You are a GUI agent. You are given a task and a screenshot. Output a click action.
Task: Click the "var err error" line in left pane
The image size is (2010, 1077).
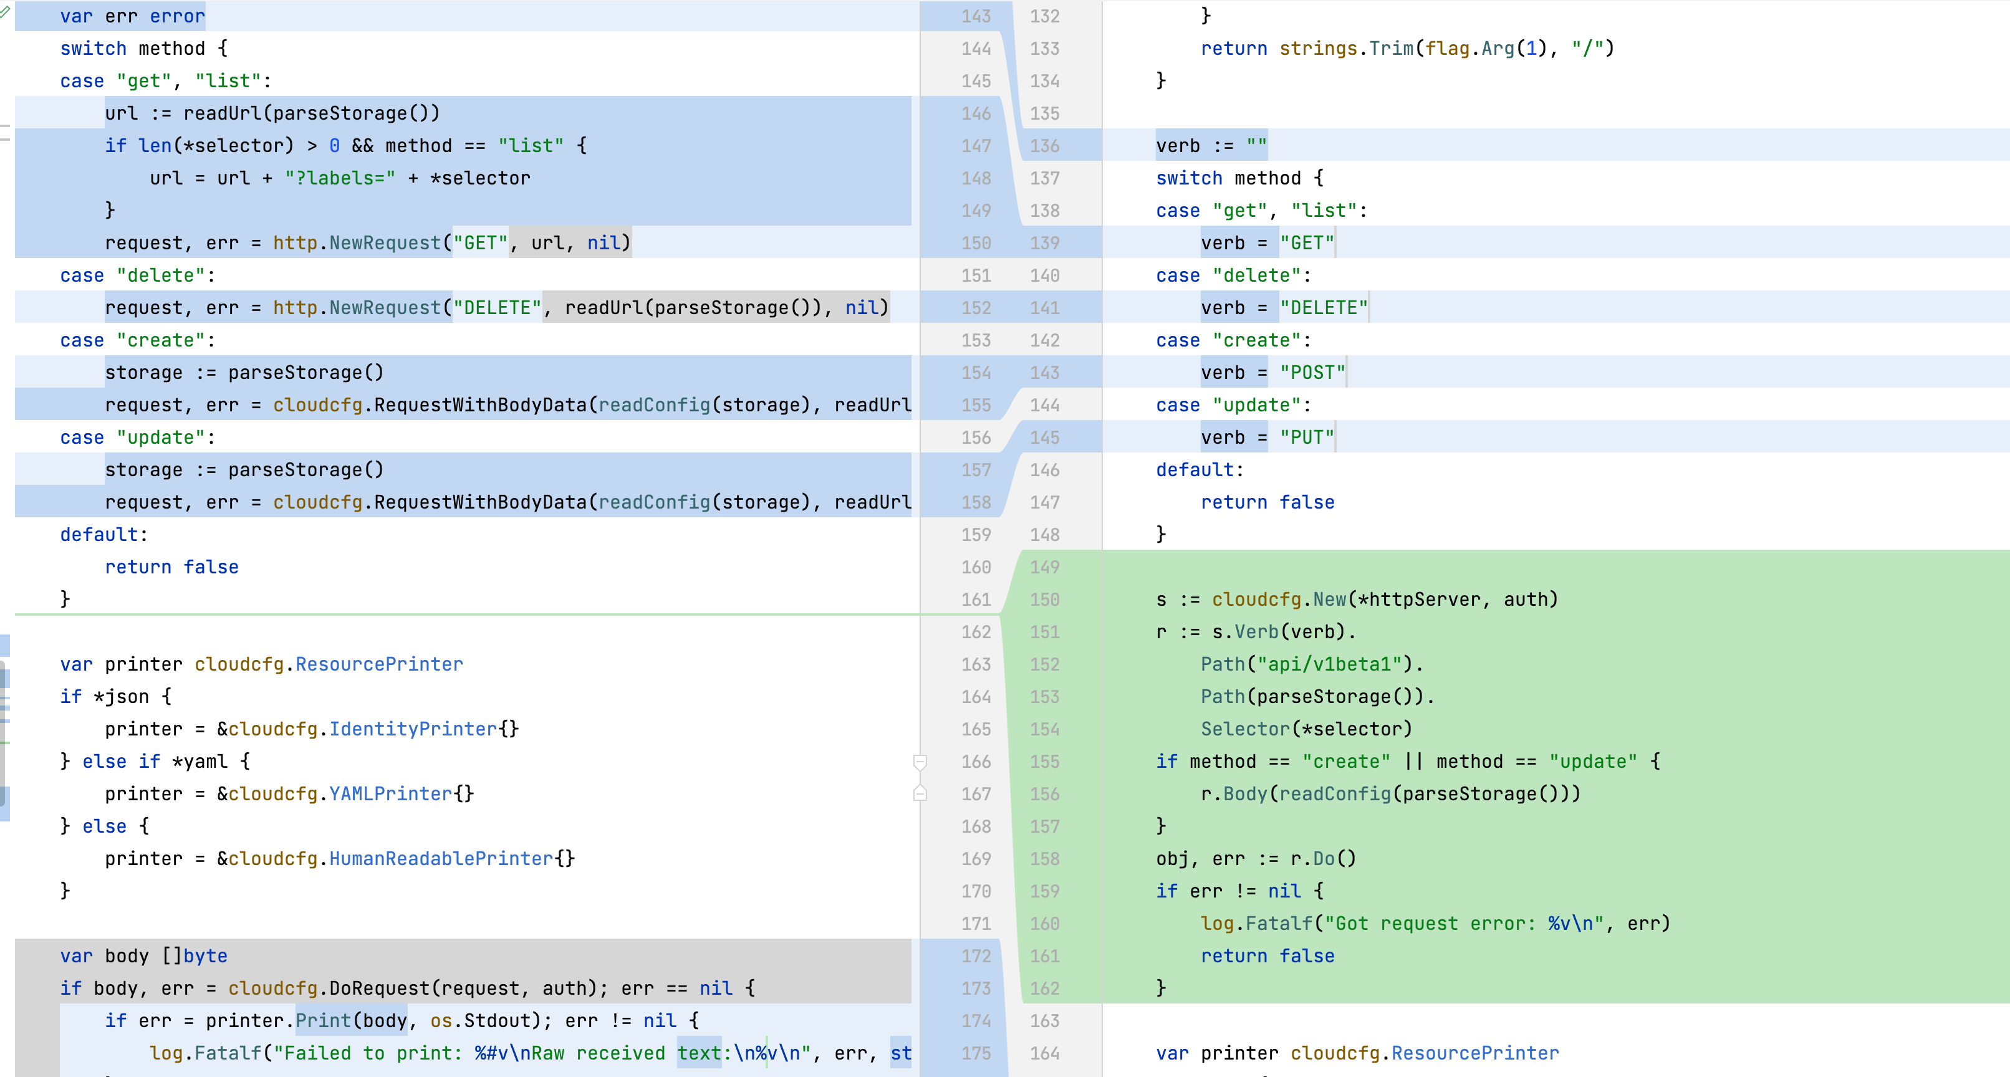(x=133, y=16)
